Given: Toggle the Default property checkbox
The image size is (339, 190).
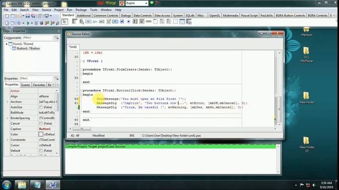Looking at the screenshot, I should click(41, 150).
